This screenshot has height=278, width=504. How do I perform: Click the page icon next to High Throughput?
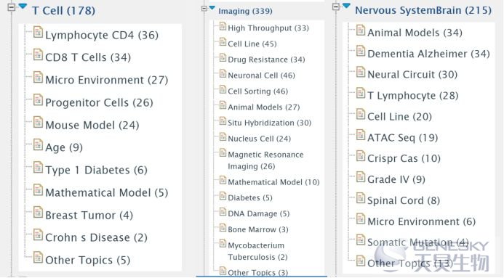point(223,26)
